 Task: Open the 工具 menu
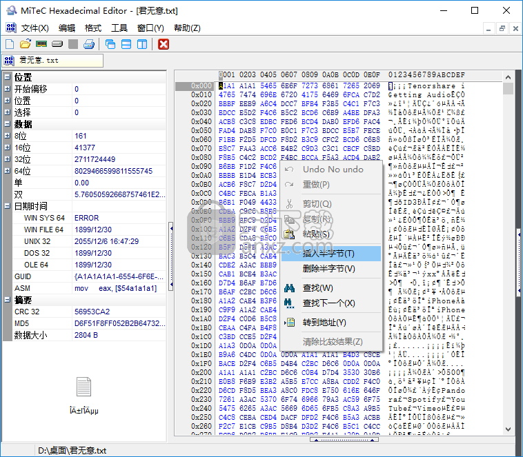coord(119,28)
